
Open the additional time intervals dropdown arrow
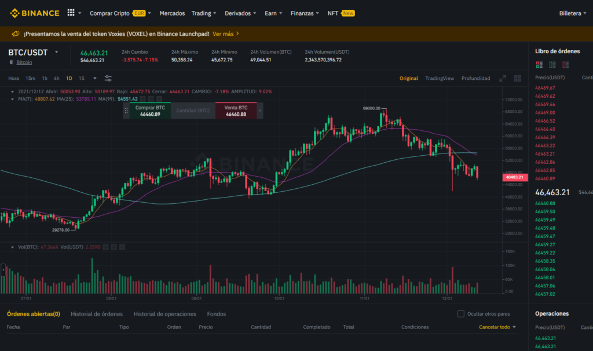click(x=94, y=78)
